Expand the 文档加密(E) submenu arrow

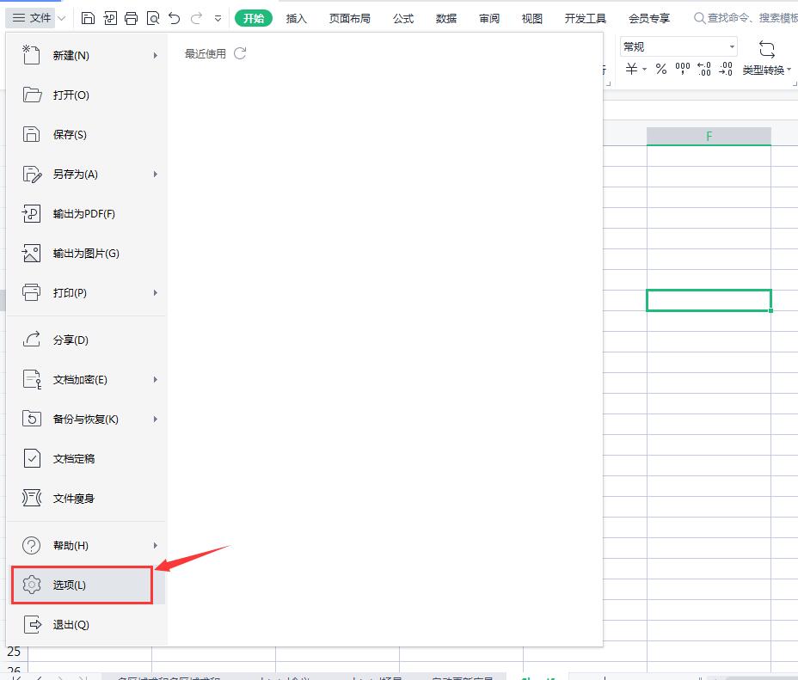156,380
